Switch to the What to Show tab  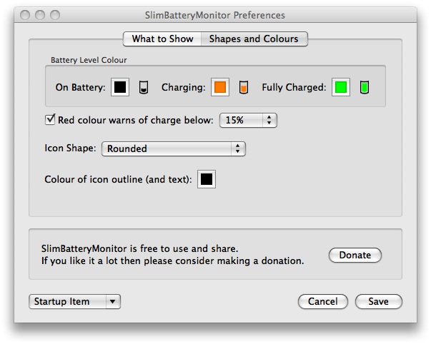tap(162, 39)
